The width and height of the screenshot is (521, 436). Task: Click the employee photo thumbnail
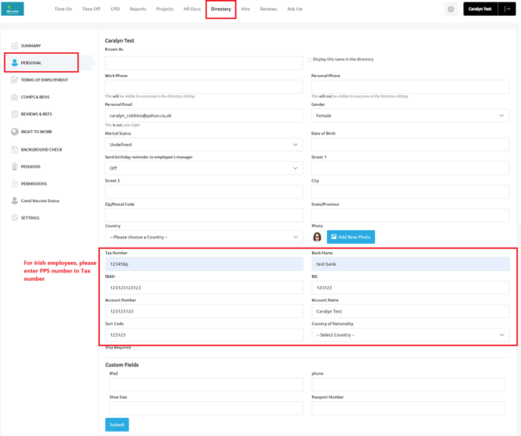(x=317, y=237)
